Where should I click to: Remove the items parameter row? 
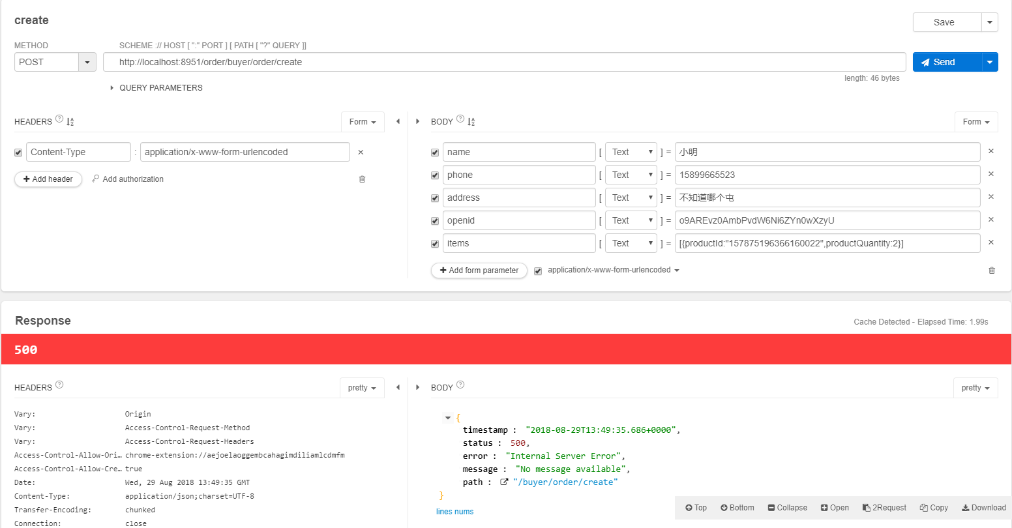[x=991, y=242]
